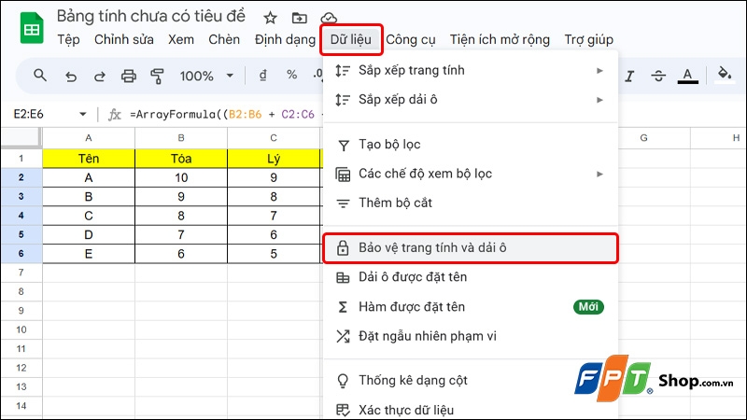Click cell A6 containing E

[89, 254]
